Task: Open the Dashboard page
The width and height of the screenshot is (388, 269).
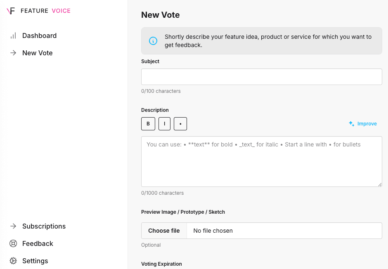Action: 39,35
